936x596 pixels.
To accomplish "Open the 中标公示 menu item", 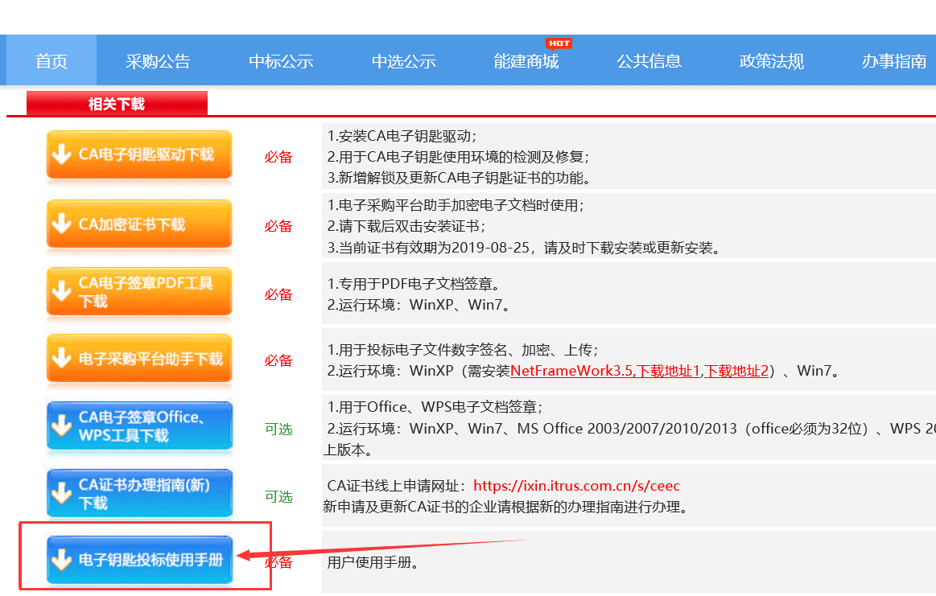I will [281, 62].
